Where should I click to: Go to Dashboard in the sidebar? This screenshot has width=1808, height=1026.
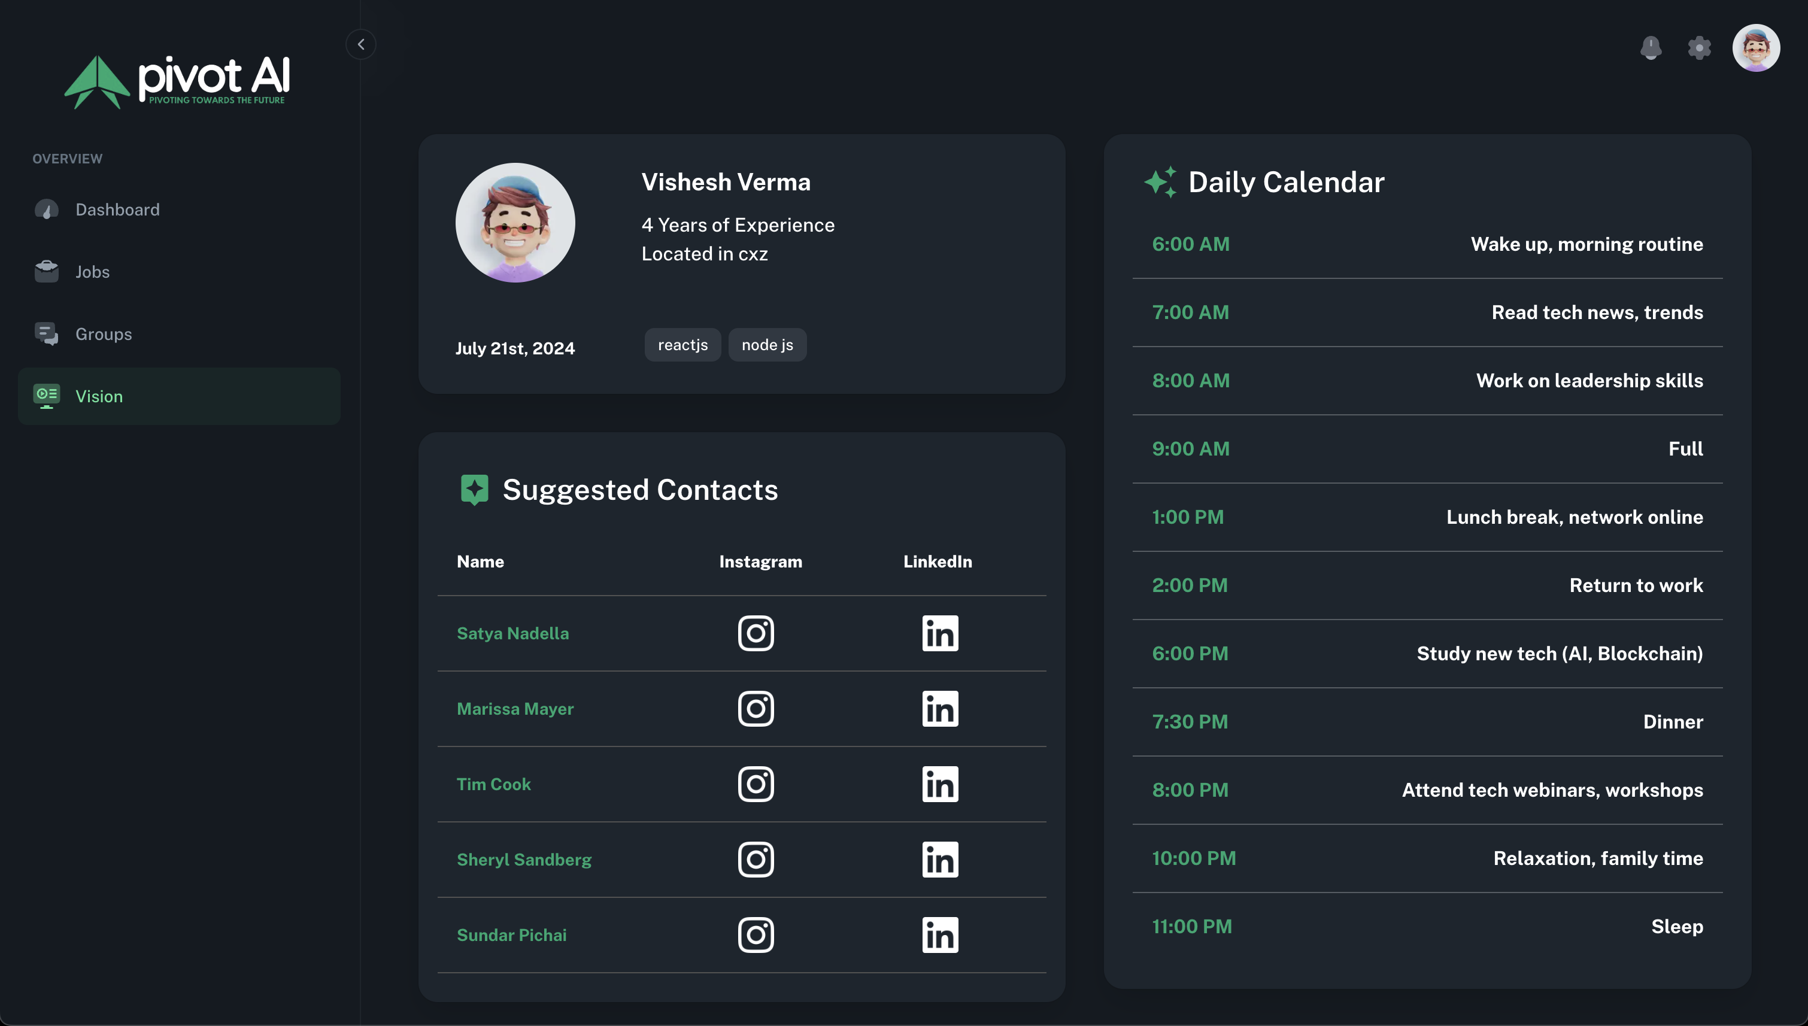[117, 210]
